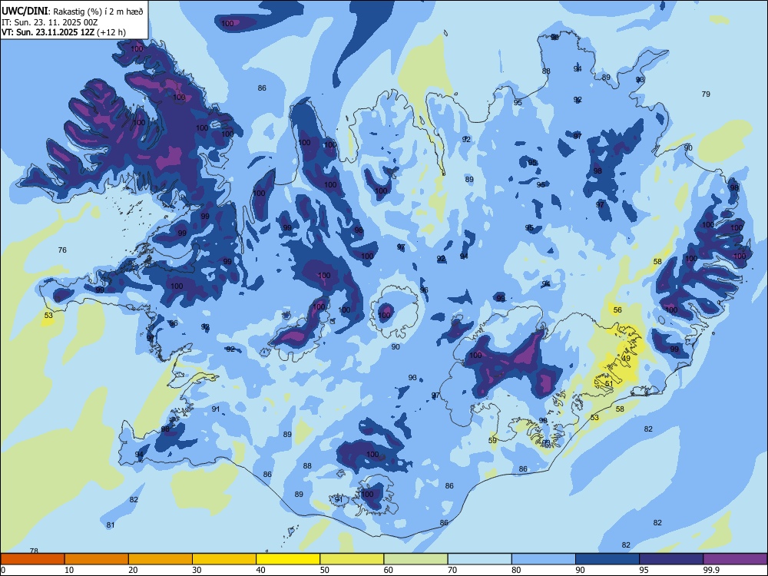Click the 70–80 light blue legend swatch
768x576 pixels.
click(x=479, y=559)
